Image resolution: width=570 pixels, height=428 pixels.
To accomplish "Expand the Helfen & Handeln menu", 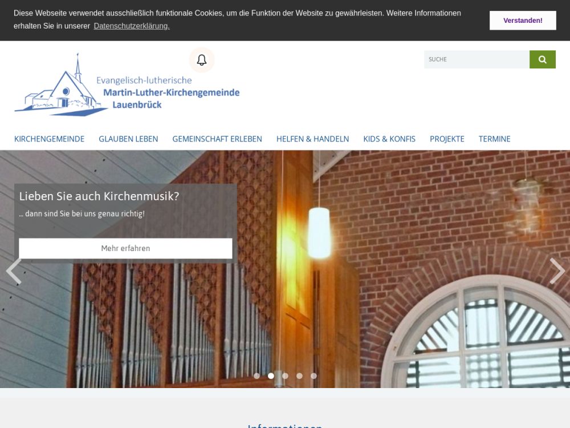I will click(x=312, y=139).
